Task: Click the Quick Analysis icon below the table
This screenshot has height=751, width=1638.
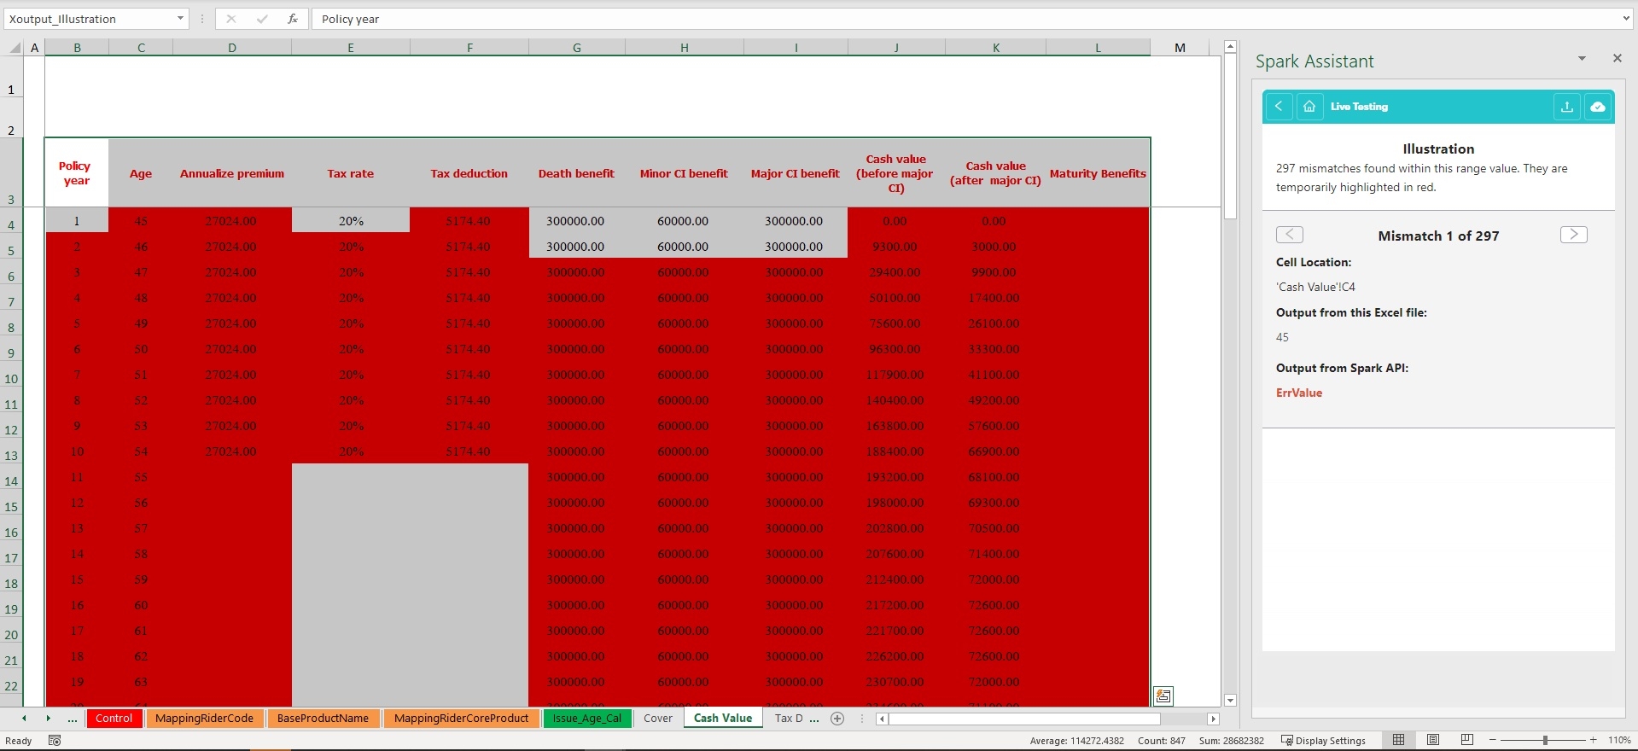Action: coord(1163,696)
